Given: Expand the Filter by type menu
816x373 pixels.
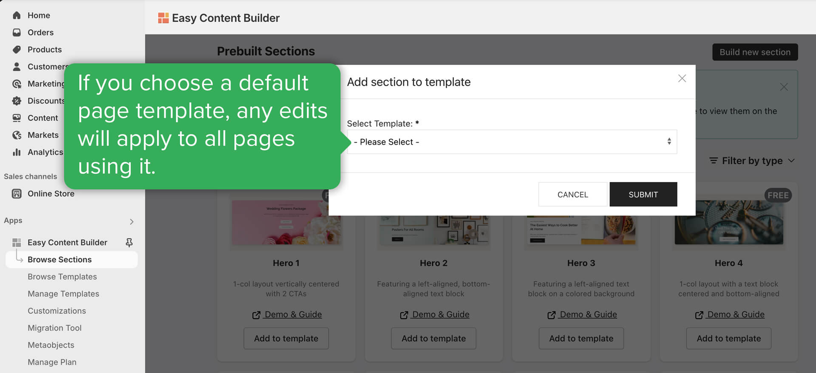Looking at the screenshot, I should pyautogui.click(x=751, y=161).
